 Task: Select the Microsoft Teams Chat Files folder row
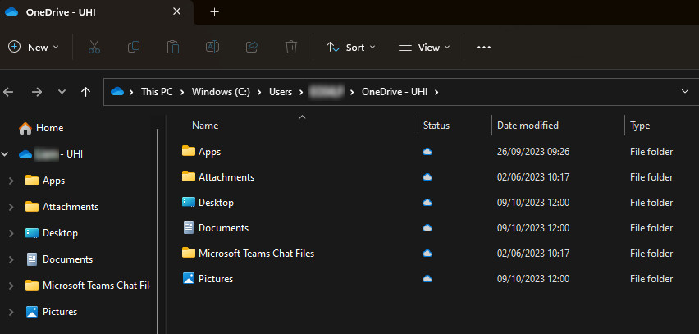(256, 254)
